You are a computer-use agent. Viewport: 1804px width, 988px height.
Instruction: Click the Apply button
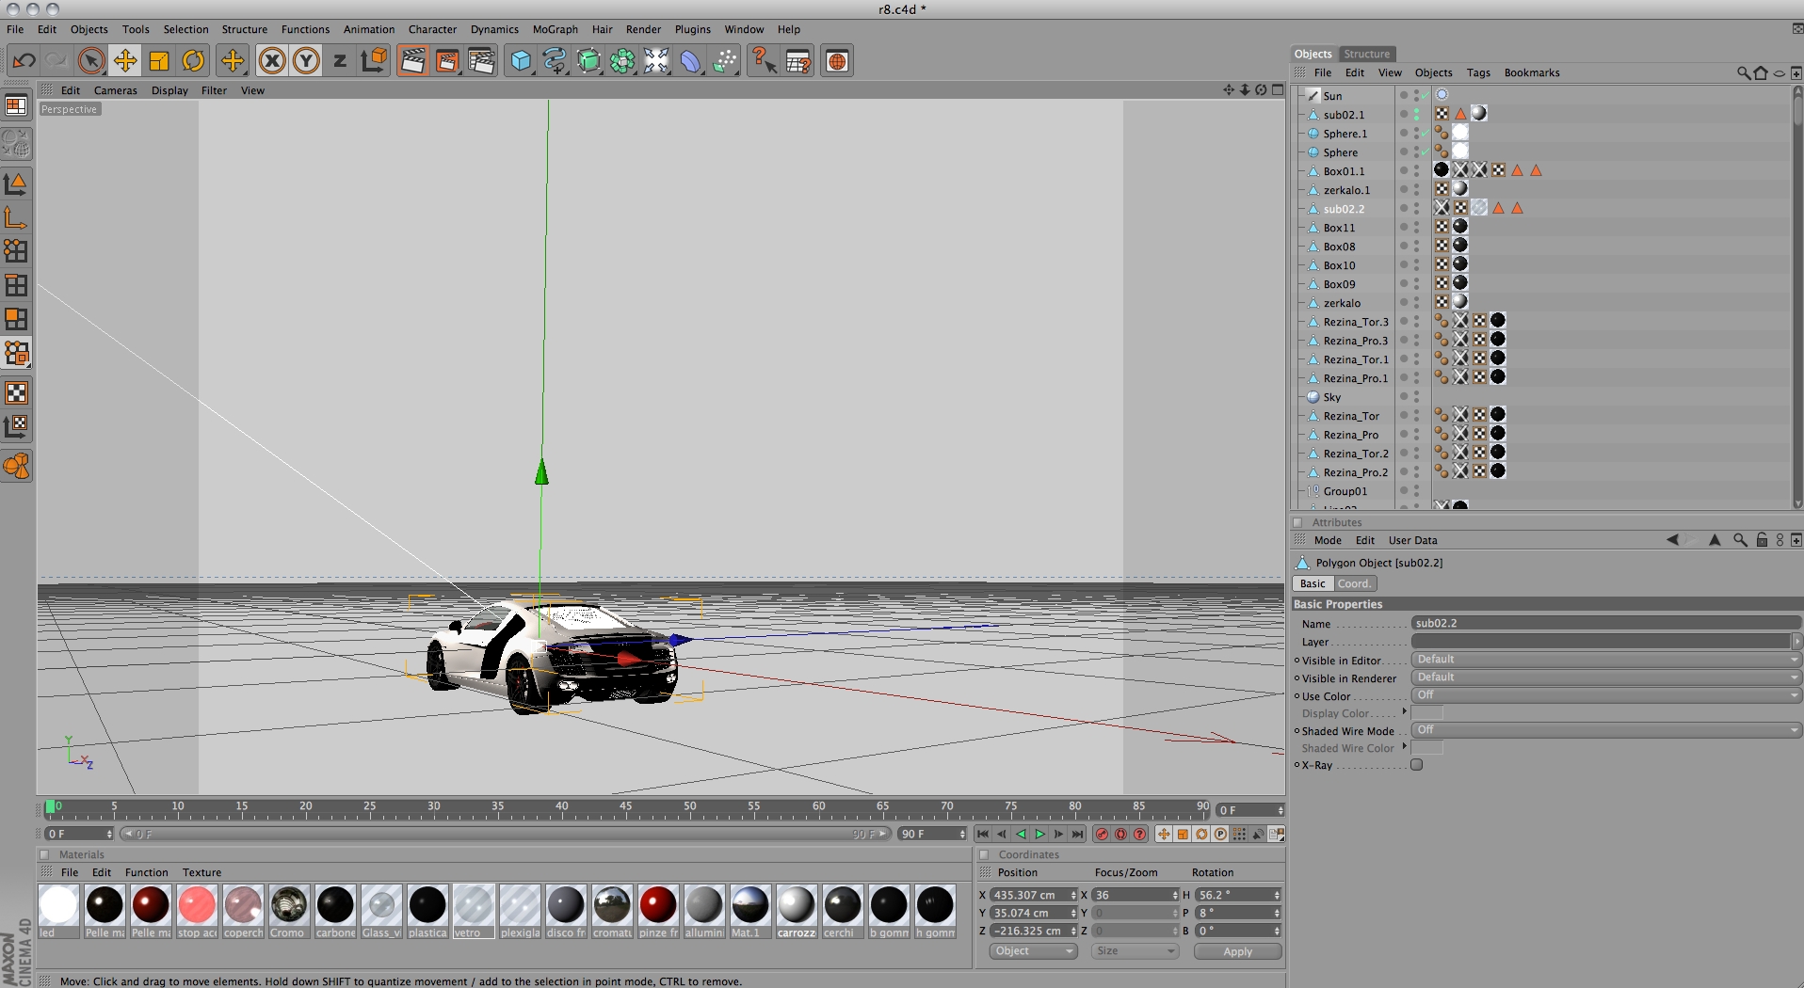point(1237,951)
